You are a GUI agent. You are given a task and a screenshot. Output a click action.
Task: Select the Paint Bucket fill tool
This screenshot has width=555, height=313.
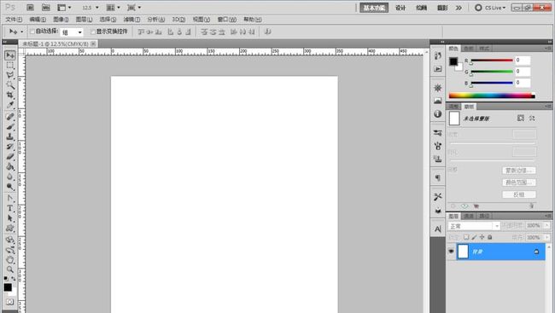(10, 166)
